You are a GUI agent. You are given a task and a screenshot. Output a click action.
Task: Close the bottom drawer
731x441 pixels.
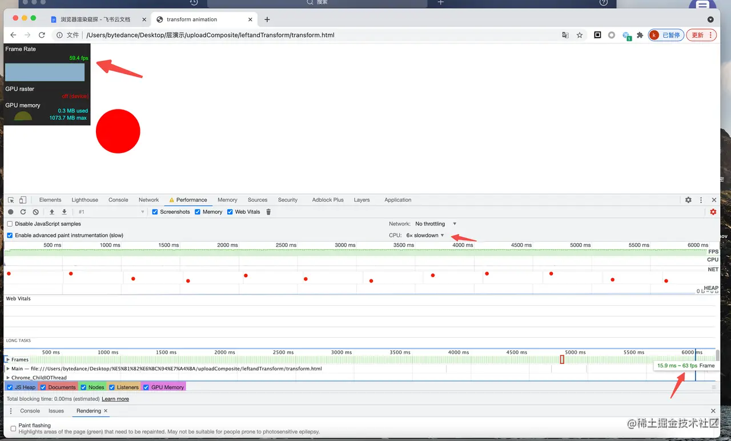point(713,411)
